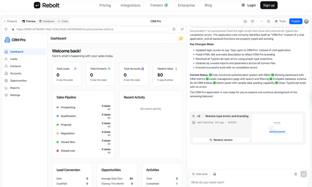312x187 pixels.
Task: Select the Negotiation pipeline row
Action: pyautogui.click(x=83, y=133)
